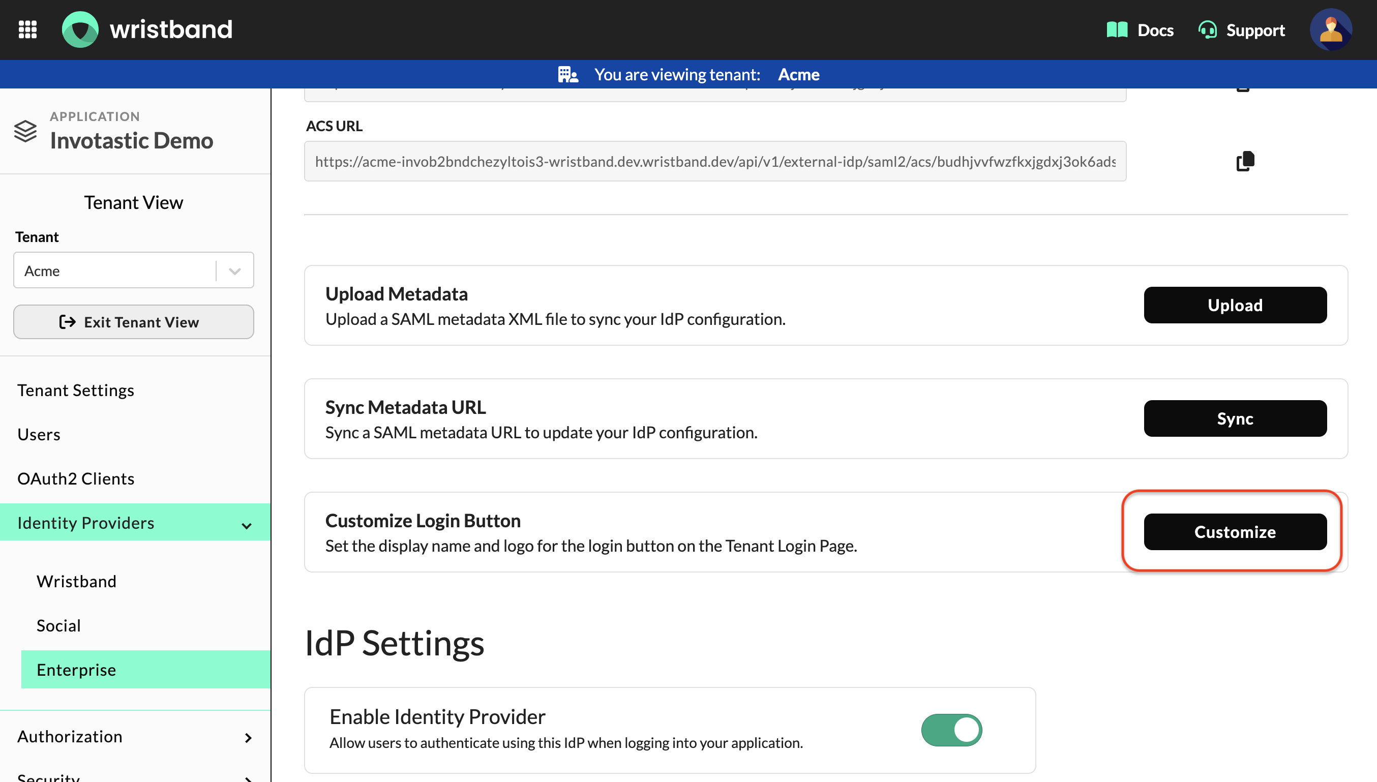1377x782 pixels.
Task: Click the exit arrow icon on Exit Tenant View
Action: (67, 322)
